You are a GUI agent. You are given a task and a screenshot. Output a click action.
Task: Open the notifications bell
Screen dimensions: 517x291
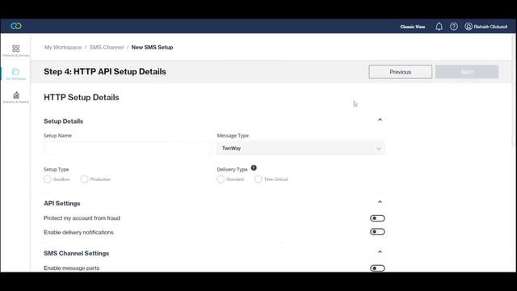[439, 27]
